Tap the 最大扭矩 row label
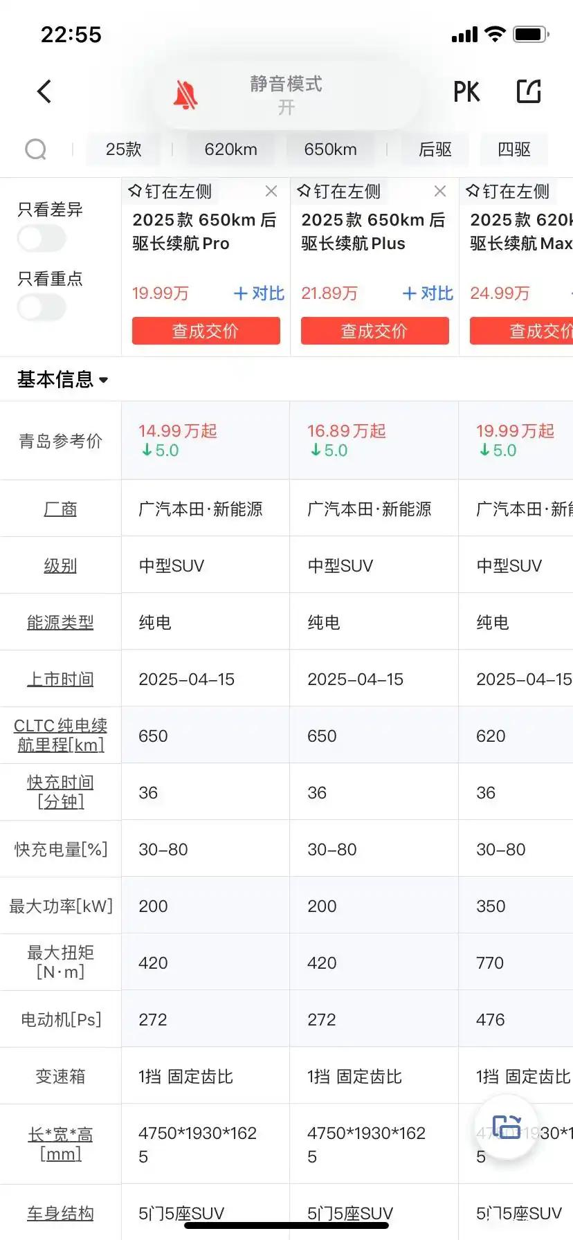Image resolution: width=573 pixels, height=1240 pixels. point(60,962)
